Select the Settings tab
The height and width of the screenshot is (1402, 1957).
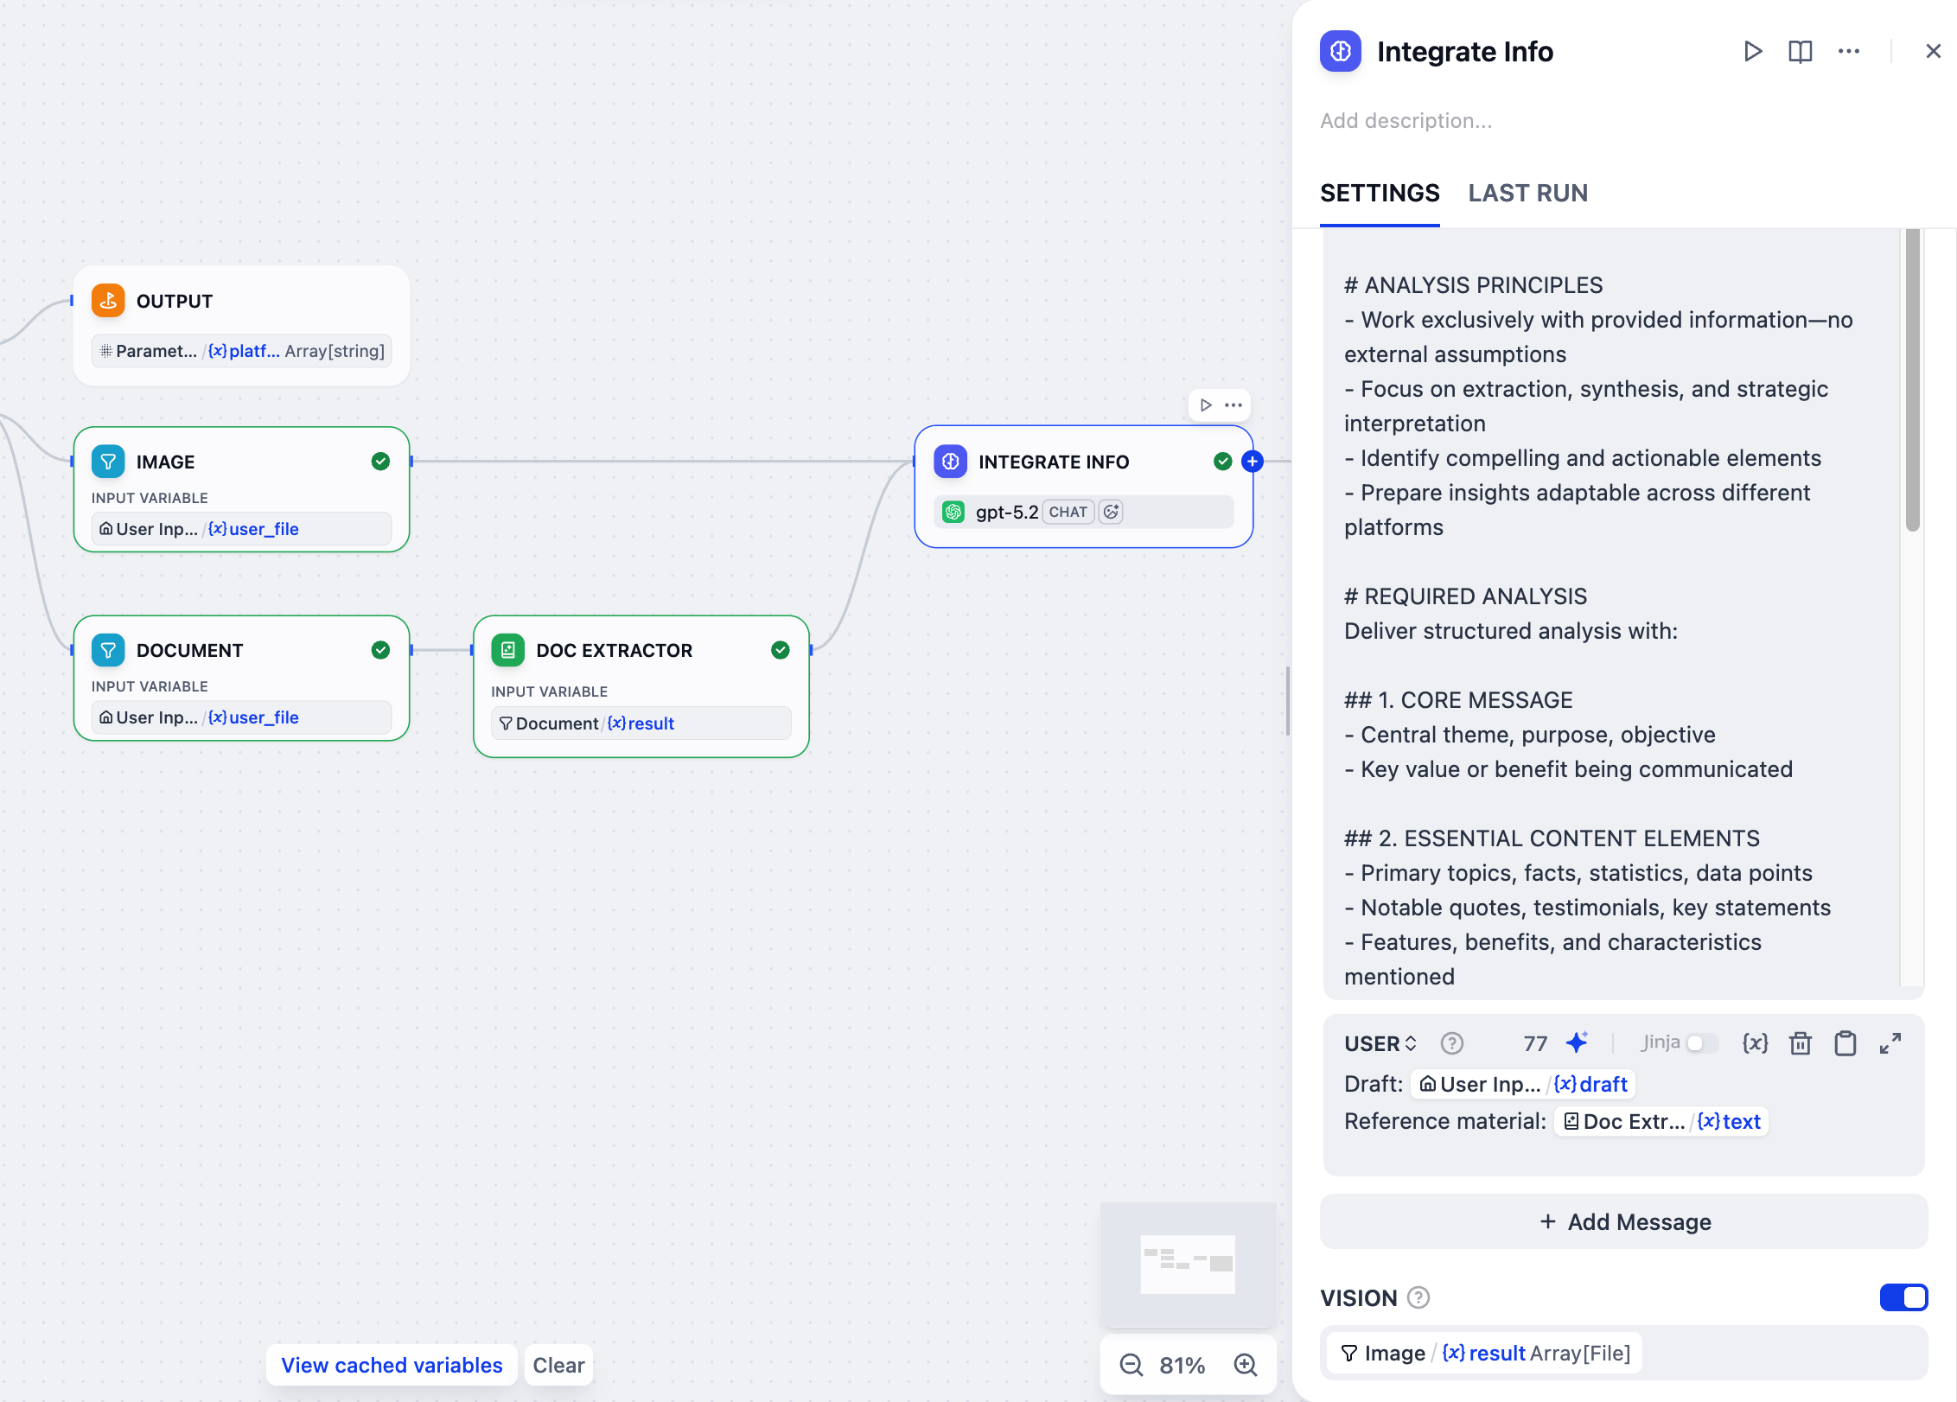coord(1380,193)
